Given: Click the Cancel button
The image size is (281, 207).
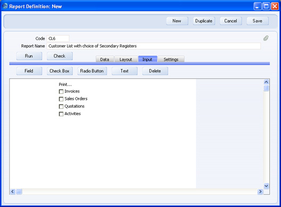Looking at the screenshot, I should tap(230, 21).
